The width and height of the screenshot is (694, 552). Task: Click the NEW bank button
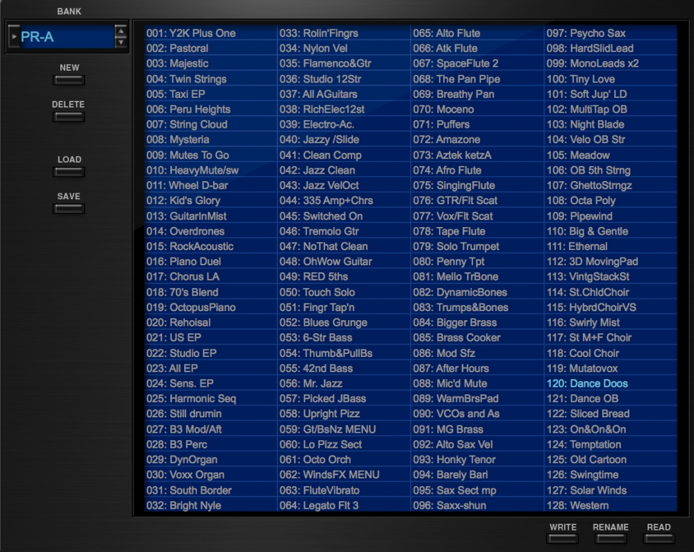[x=69, y=80]
